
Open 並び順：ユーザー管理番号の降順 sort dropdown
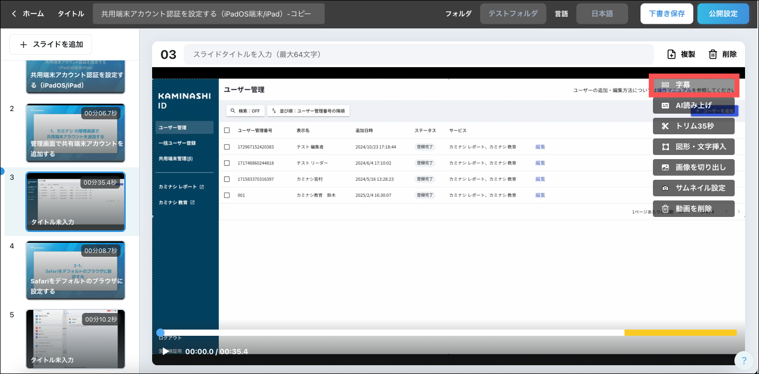click(x=308, y=111)
